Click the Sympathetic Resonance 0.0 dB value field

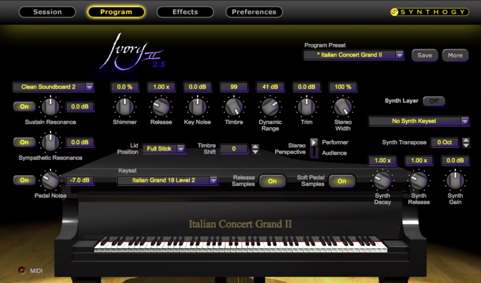tap(80, 142)
